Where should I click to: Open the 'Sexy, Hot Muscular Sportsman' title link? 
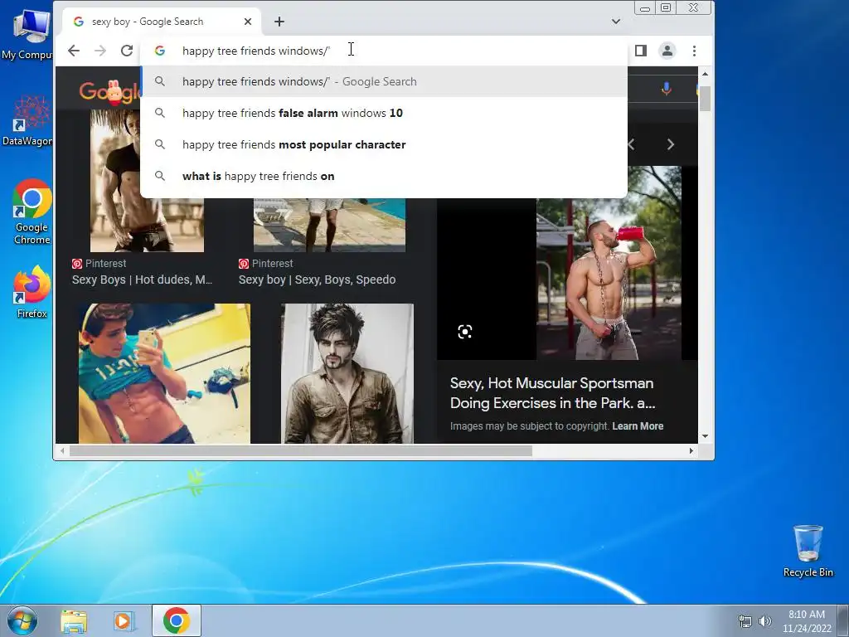click(553, 392)
